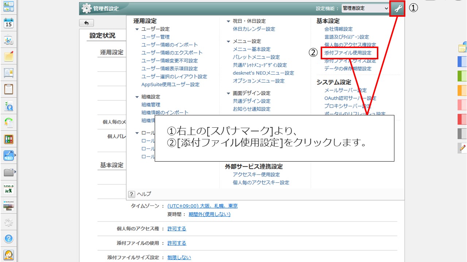This screenshot has width=467, height=262.
Task: Open the blue NEO sidebar icon
Action: (x=8, y=156)
